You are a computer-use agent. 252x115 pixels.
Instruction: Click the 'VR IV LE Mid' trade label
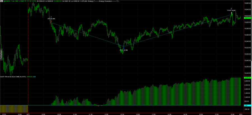point(123,50)
